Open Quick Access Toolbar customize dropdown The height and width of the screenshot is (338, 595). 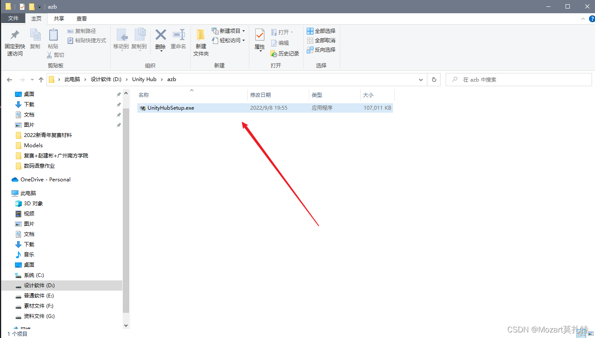[x=39, y=7]
